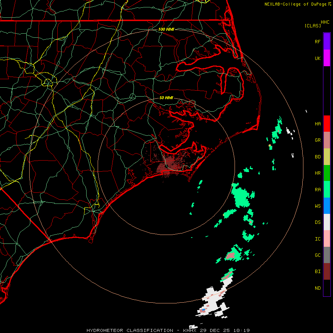Click the RF legend label
The height and width of the screenshot is (333, 333).
pyautogui.click(x=318, y=41)
